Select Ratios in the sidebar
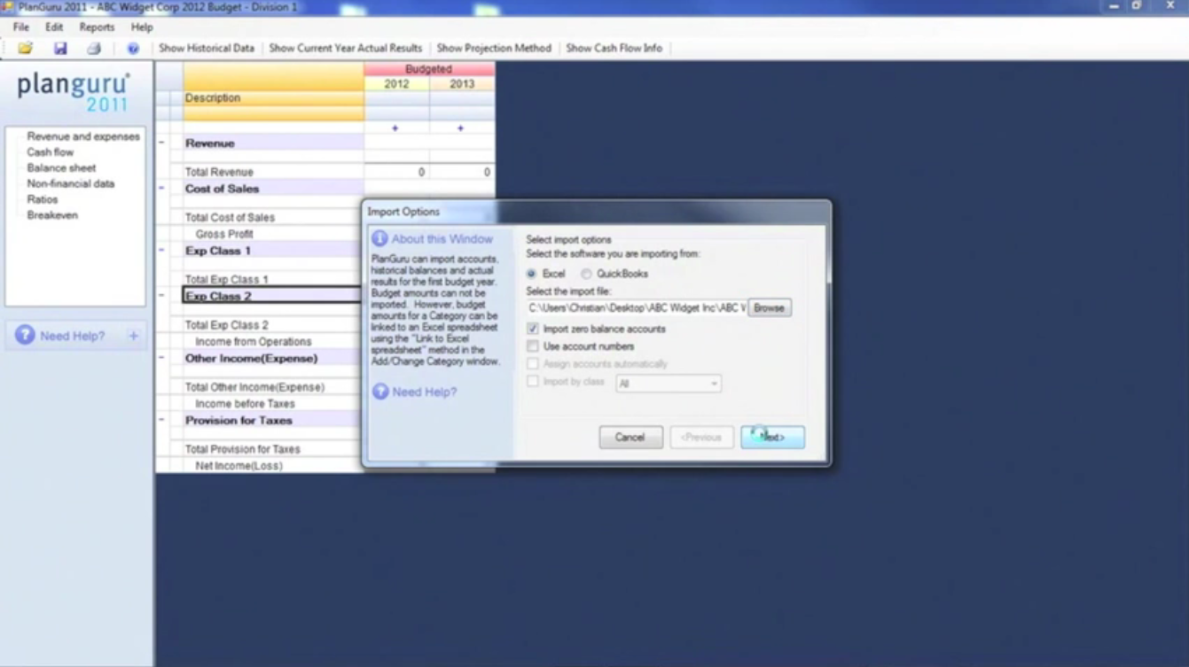Viewport: 1189px width, 667px height. click(x=43, y=199)
